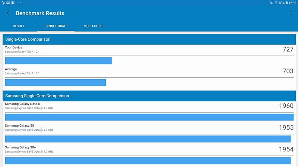Tap the battery icon in the status bar
298x167 pixels.
tap(286, 3)
